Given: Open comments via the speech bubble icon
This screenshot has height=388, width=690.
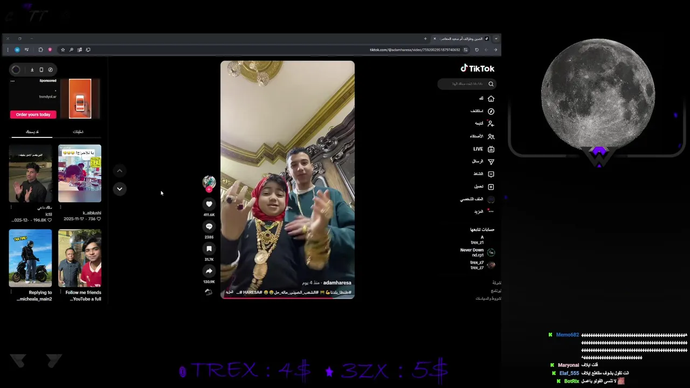Looking at the screenshot, I should (x=209, y=226).
